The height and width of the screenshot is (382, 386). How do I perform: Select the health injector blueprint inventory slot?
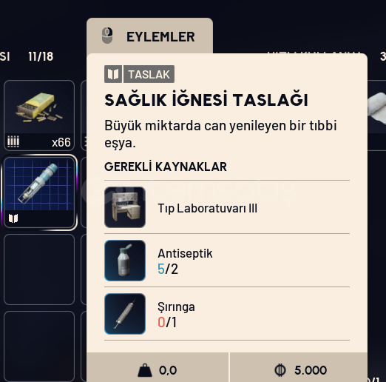pos(39,192)
